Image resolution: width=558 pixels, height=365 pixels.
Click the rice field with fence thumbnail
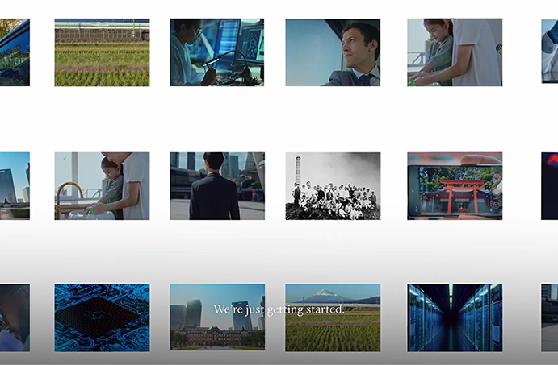102,52
